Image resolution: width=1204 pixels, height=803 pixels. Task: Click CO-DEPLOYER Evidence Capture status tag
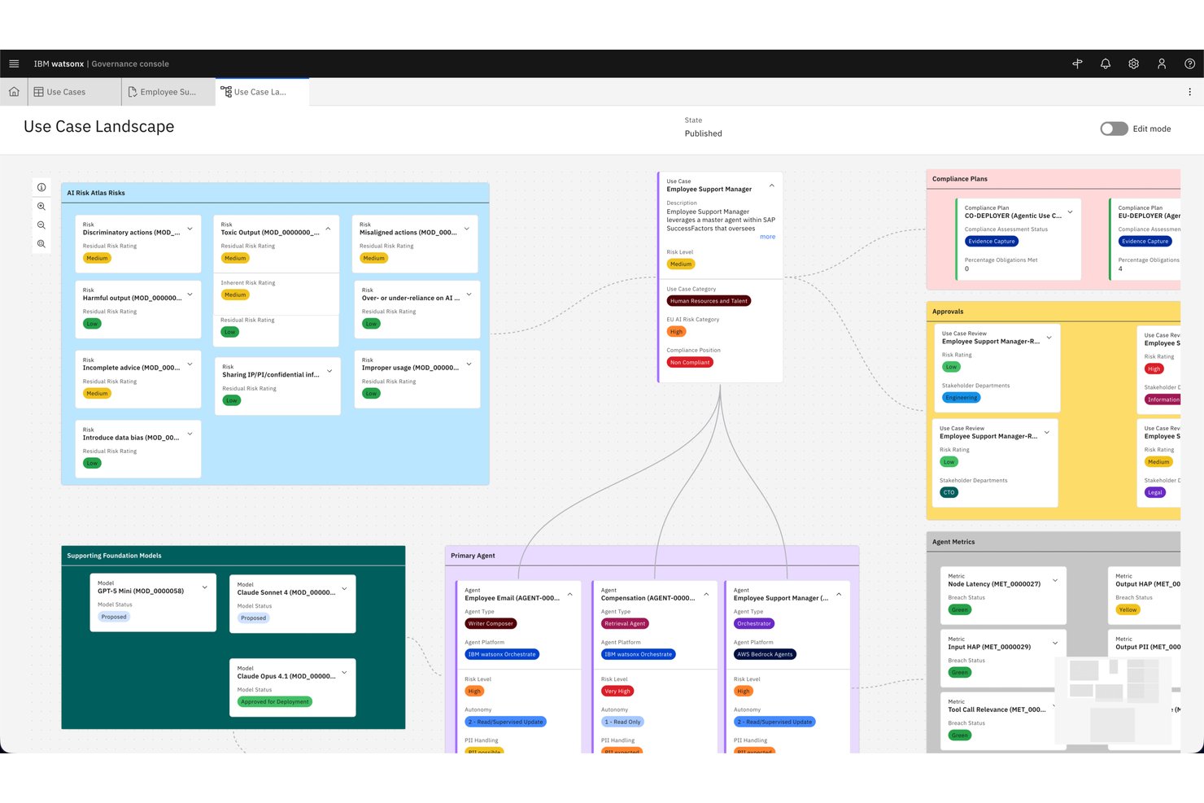(992, 242)
